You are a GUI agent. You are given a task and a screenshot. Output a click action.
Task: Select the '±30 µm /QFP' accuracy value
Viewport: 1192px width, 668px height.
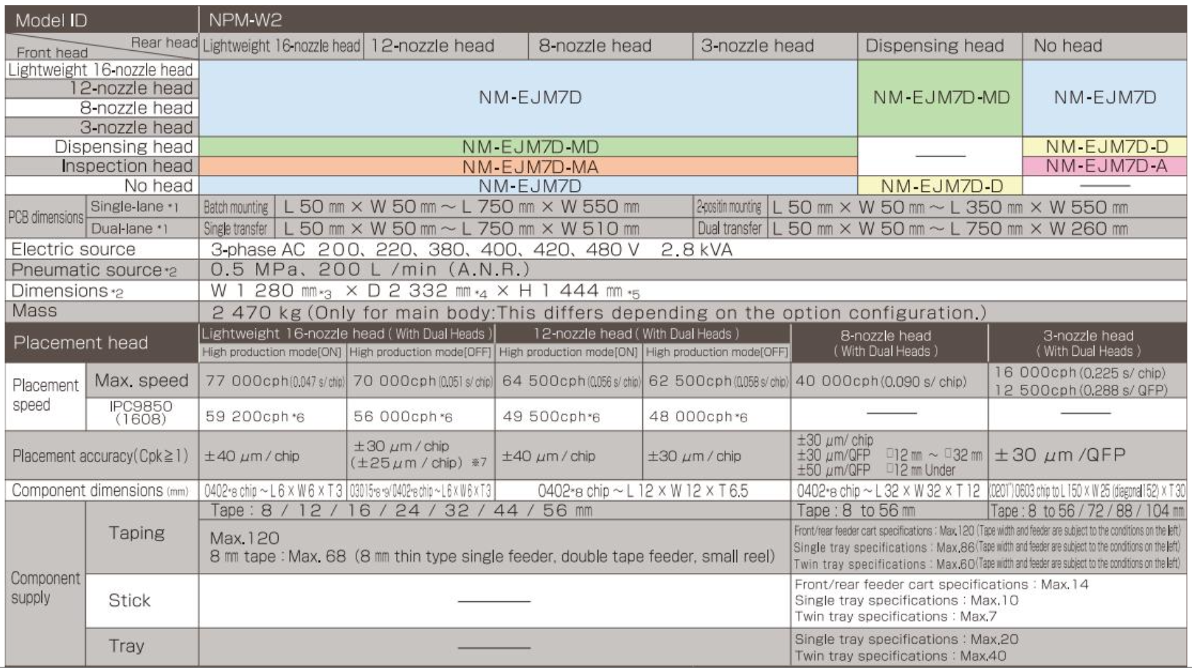[1060, 455]
